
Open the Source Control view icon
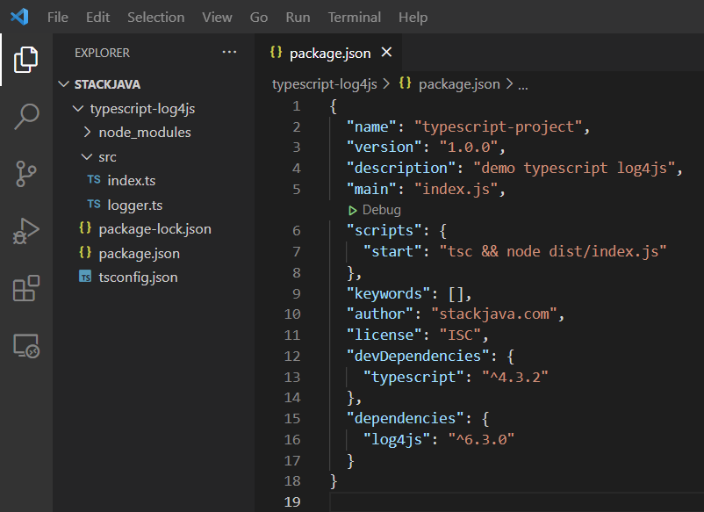pyautogui.click(x=26, y=174)
